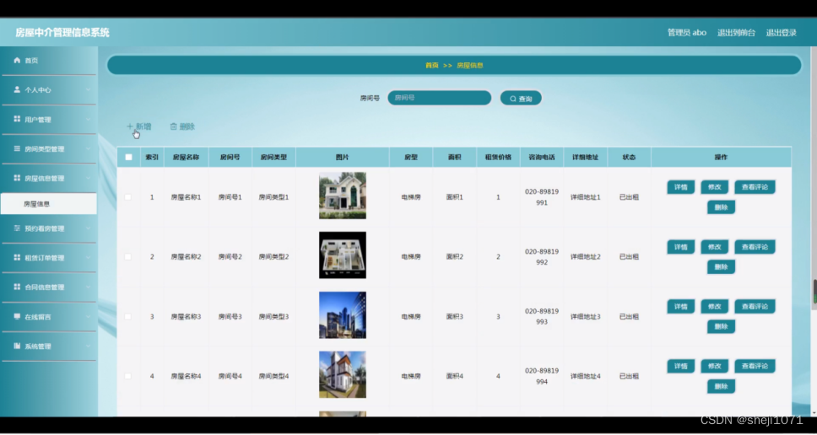
Task: Click 查看评论 button for 房屋名称4
Action: pyautogui.click(x=755, y=367)
